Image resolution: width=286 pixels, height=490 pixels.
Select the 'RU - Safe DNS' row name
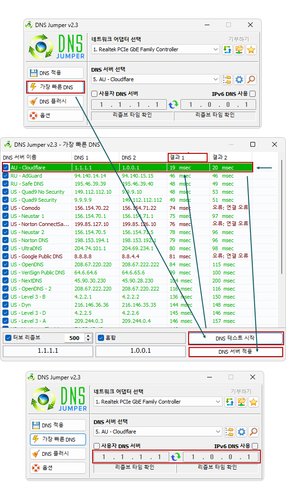coord(27,184)
